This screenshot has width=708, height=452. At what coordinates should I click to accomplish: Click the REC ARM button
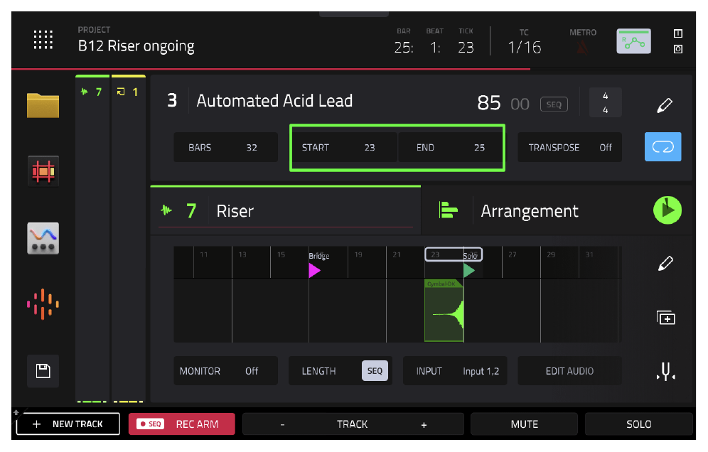181,424
